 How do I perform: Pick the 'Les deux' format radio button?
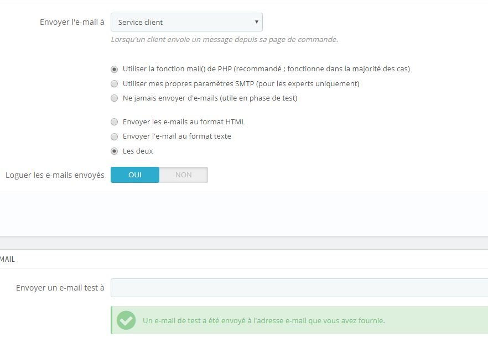tap(115, 151)
